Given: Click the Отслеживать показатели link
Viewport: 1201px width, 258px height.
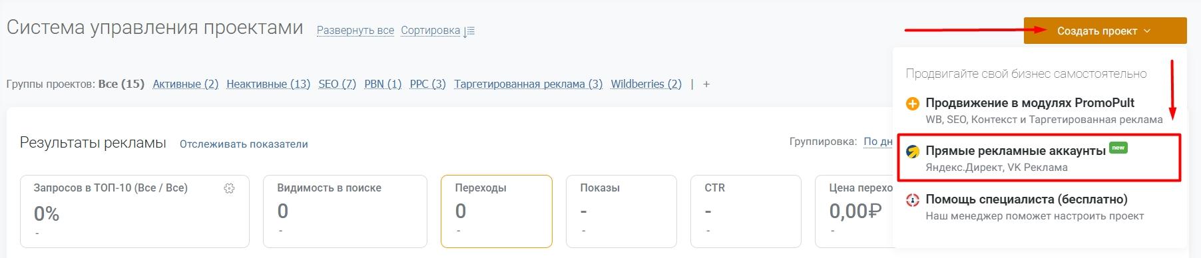Looking at the screenshot, I should point(244,144).
